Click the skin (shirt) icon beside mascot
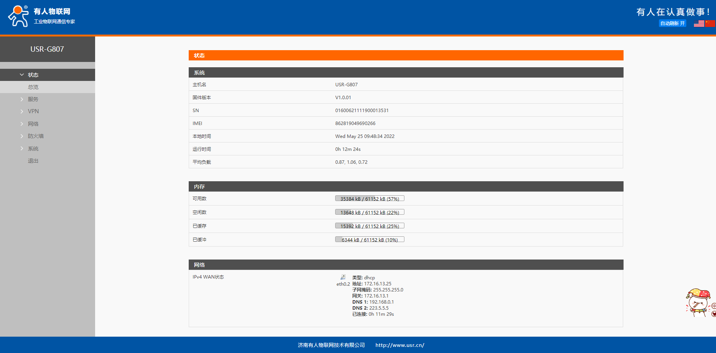Image resolution: width=716 pixels, height=353 pixels. click(x=714, y=314)
